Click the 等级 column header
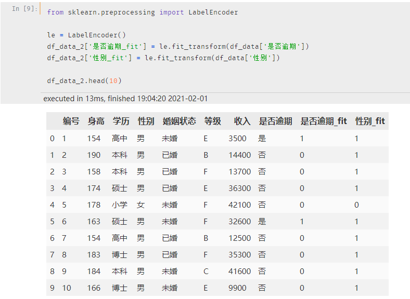Screen dimensions: 410x299 (213, 121)
